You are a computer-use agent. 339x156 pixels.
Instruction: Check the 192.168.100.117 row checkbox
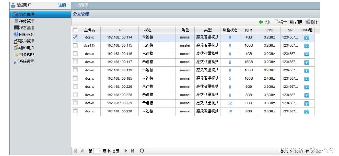coord(75,62)
